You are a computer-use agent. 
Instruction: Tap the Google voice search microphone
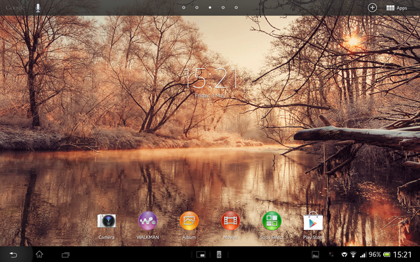(x=38, y=8)
